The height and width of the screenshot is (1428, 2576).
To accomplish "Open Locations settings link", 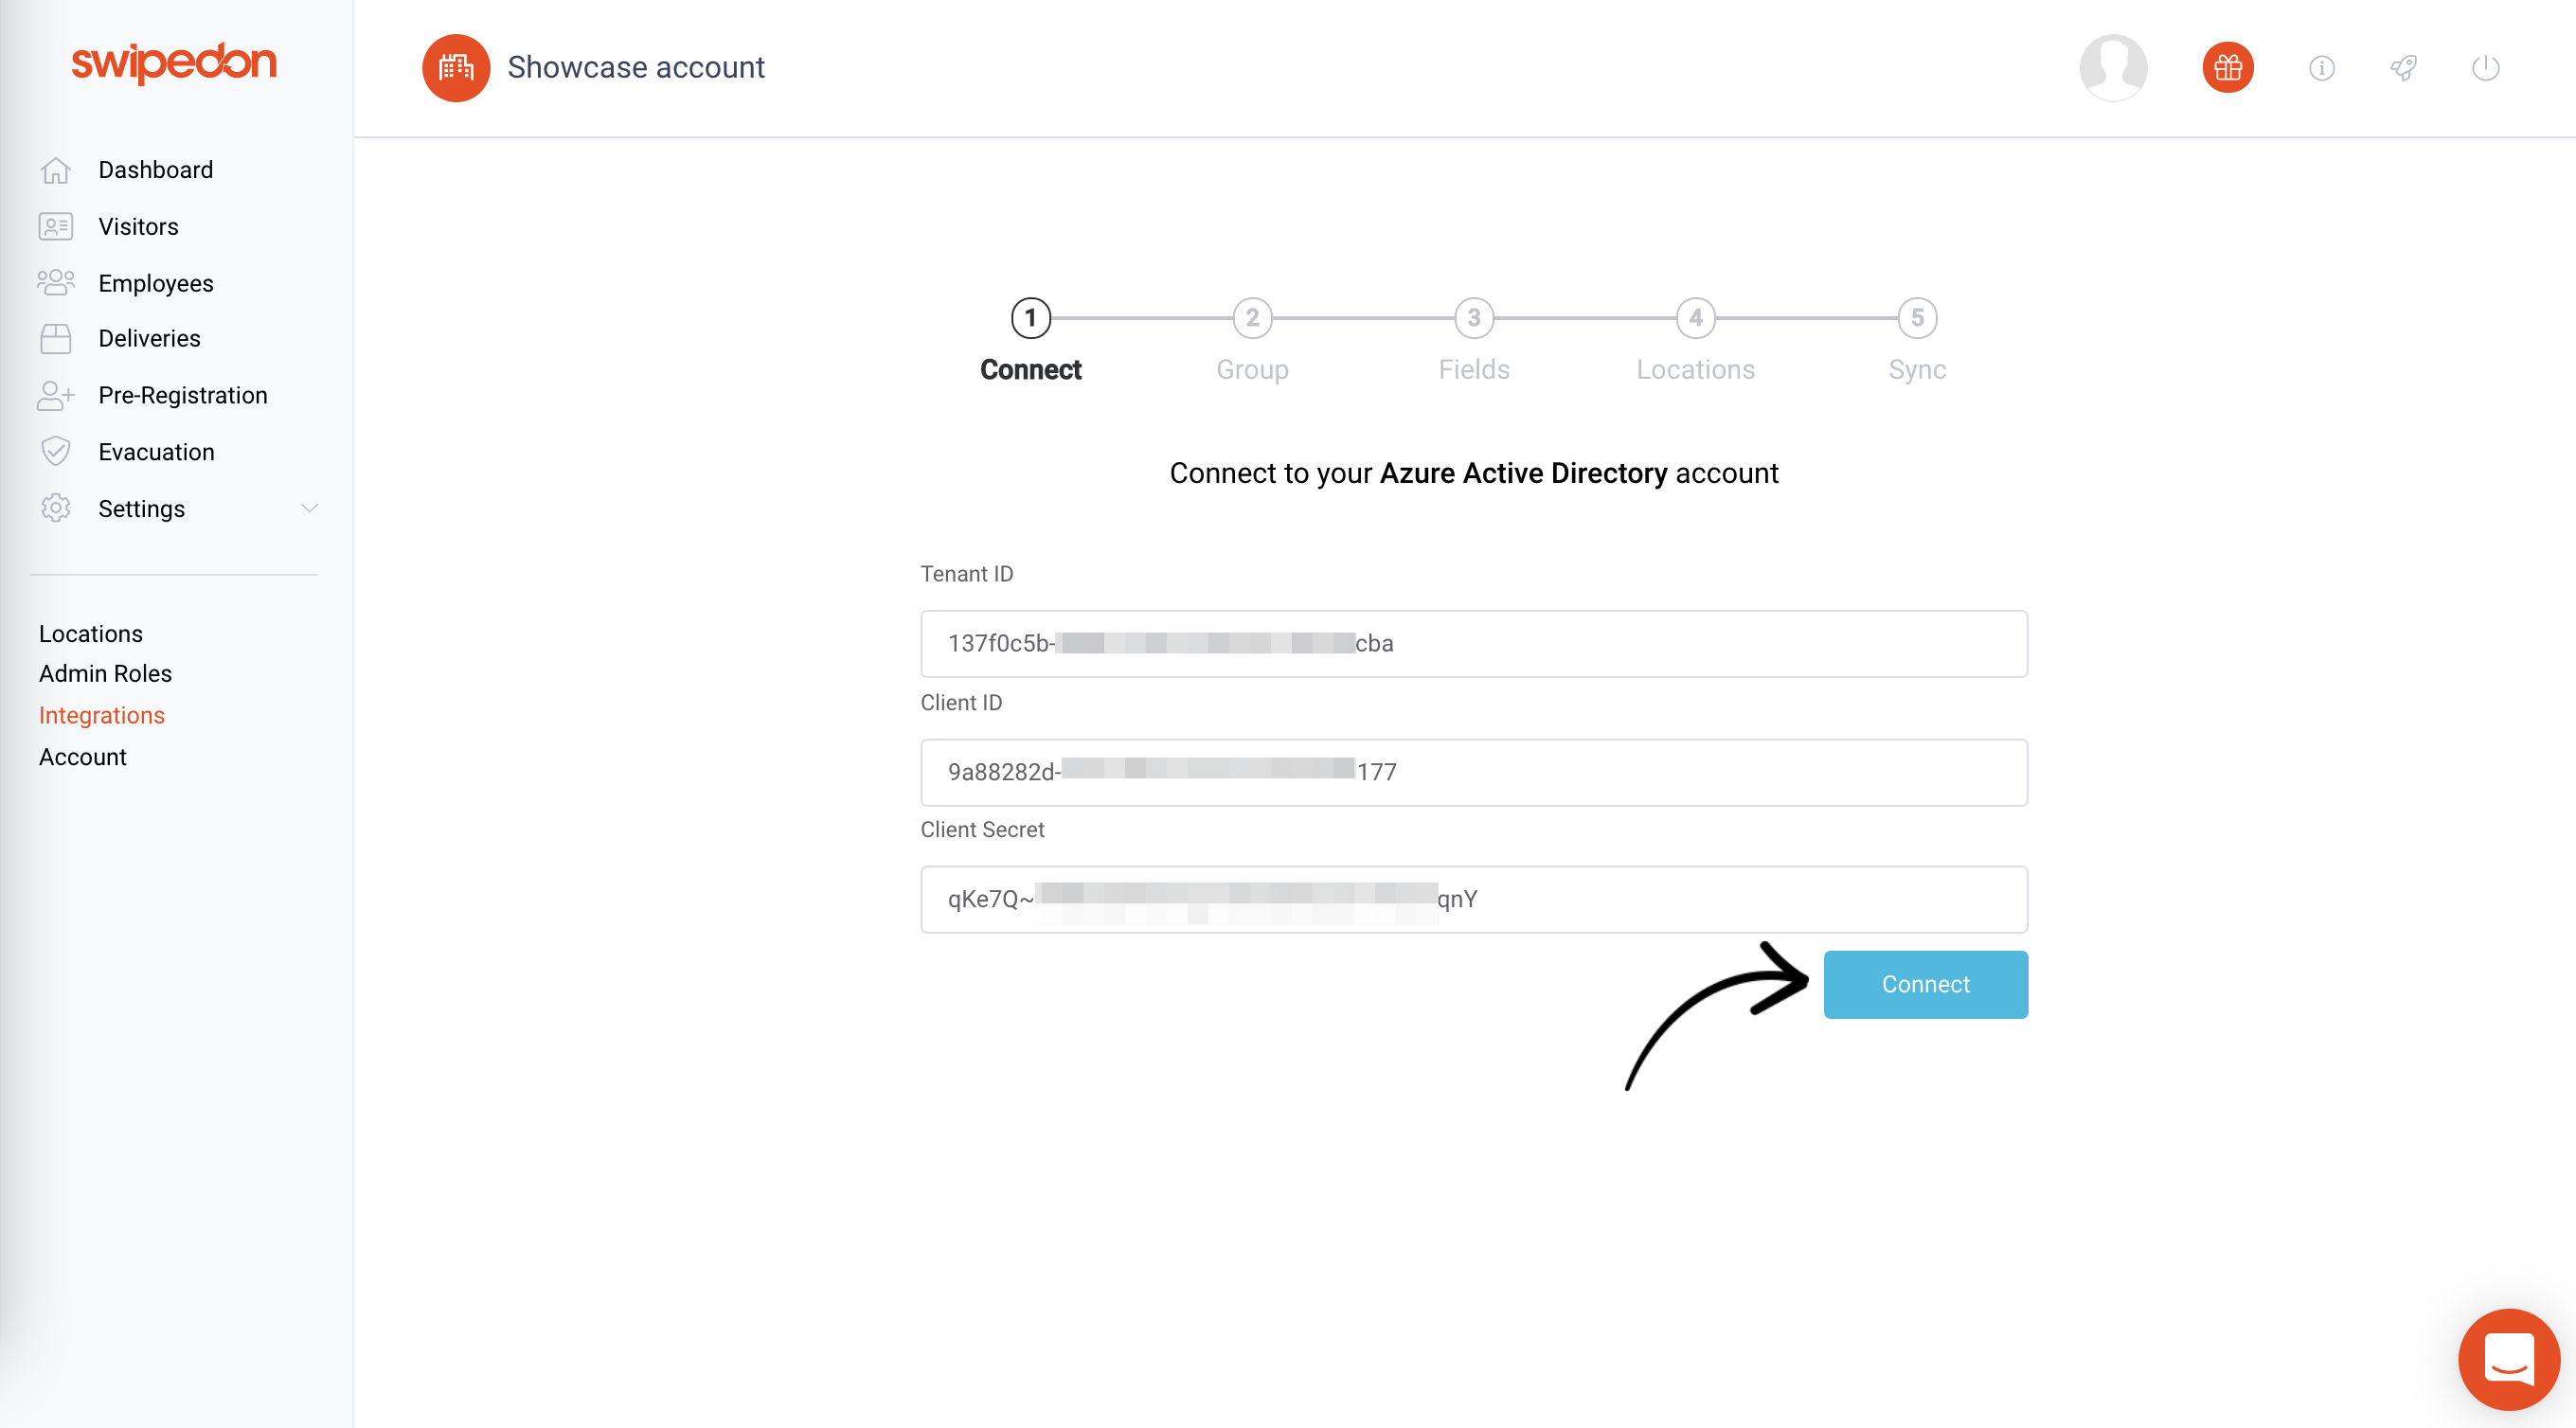I will coord(91,634).
